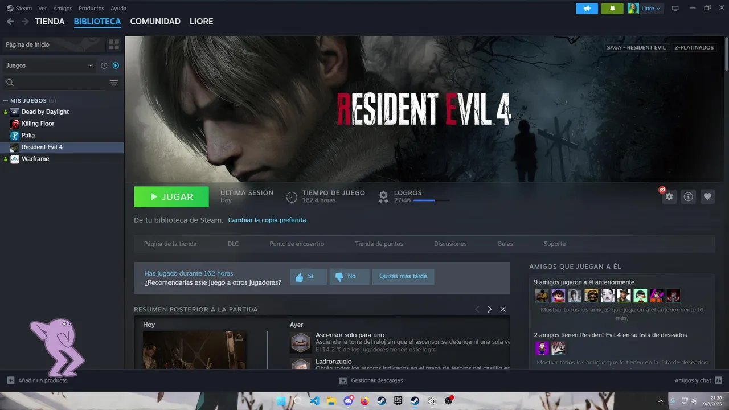The width and height of the screenshot is (729, 410).
Task: Show game information icon
Action: pos(689,196)
